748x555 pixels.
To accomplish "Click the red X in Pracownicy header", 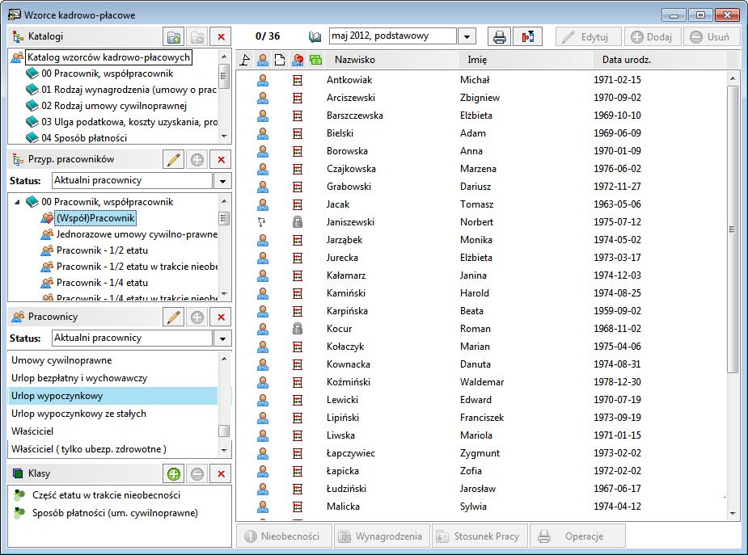I will point(221,317).
